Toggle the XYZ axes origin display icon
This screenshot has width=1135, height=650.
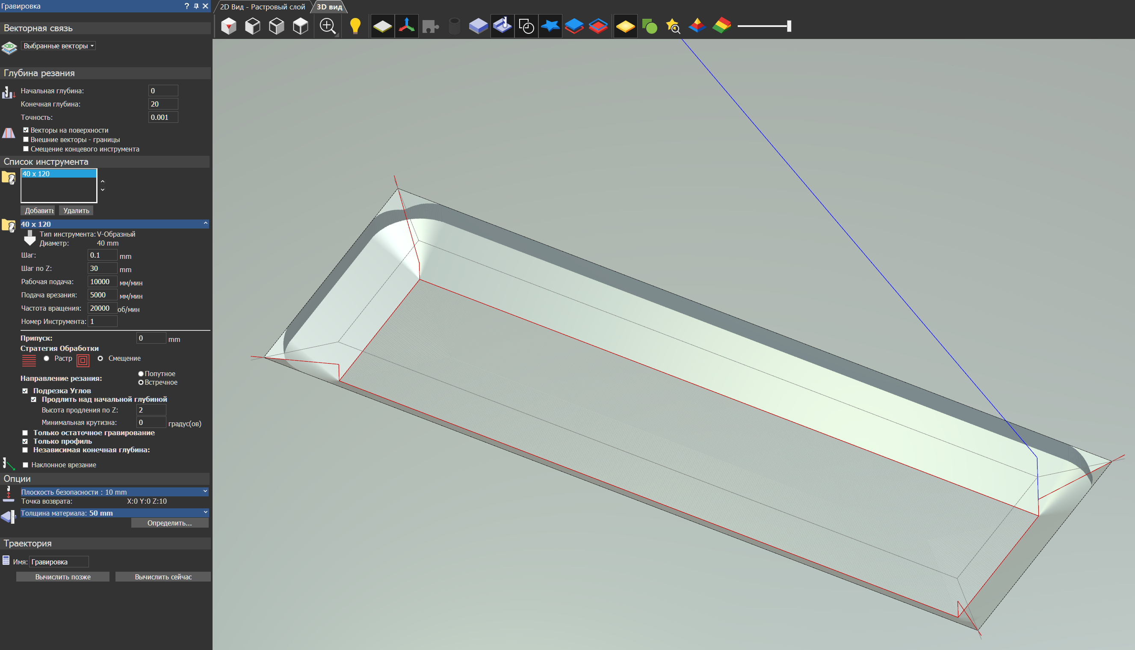click(x=406, y=26)
